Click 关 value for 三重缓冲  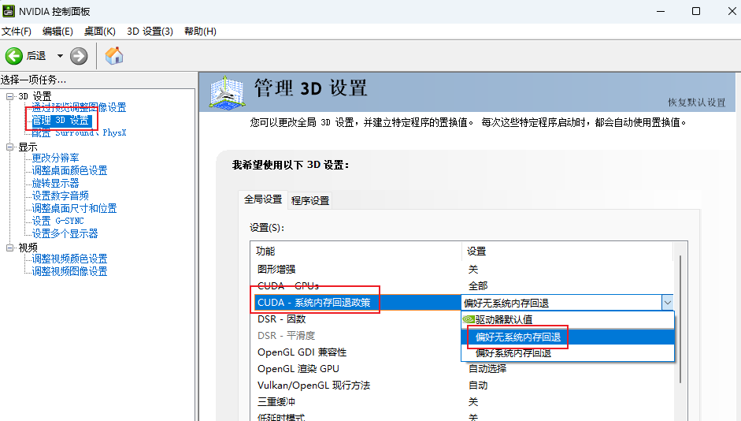[x=473, y=401]
